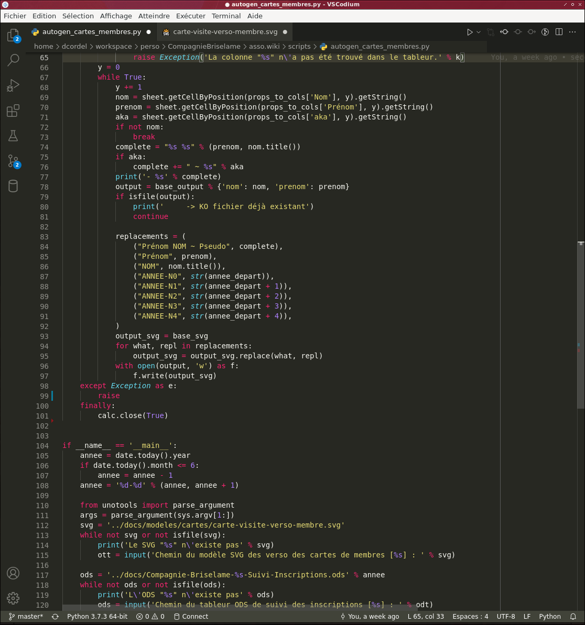Click line number 104 in gutter

coord(42,446)
